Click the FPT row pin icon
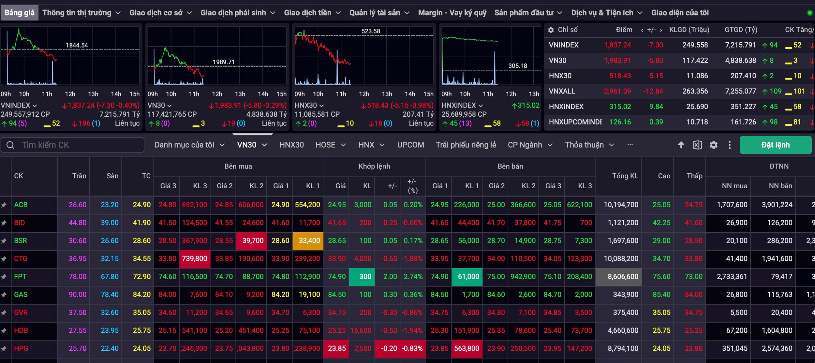 pos(4,277)
